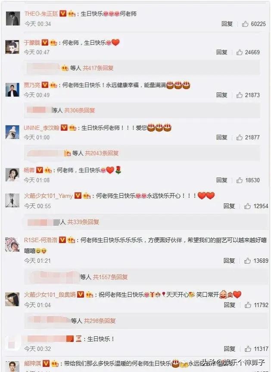Expand the 共417条回复 replies
Image resolution: width=271 pixels, height=372 pixels.
(x=98, y=68)
